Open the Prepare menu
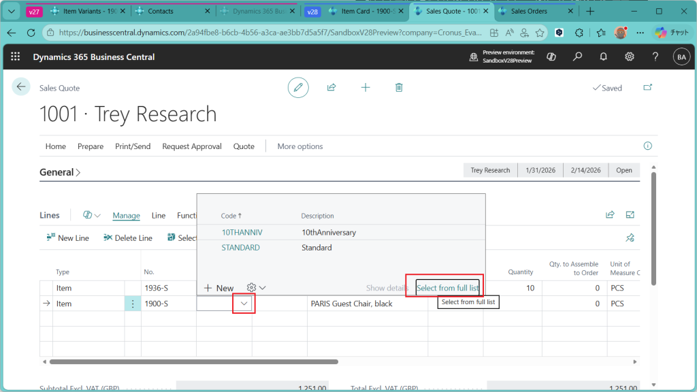 point(91,146)
